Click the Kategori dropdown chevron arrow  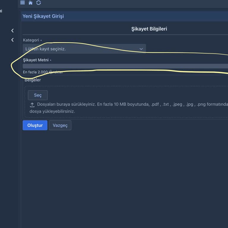click(x=141, y=49)
